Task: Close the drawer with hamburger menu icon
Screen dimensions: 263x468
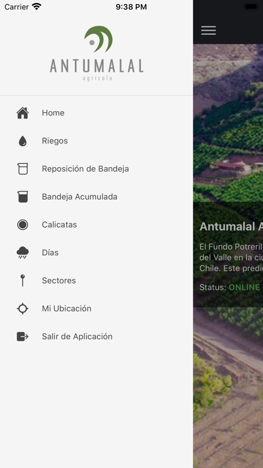Action: (x=208, y=31)
